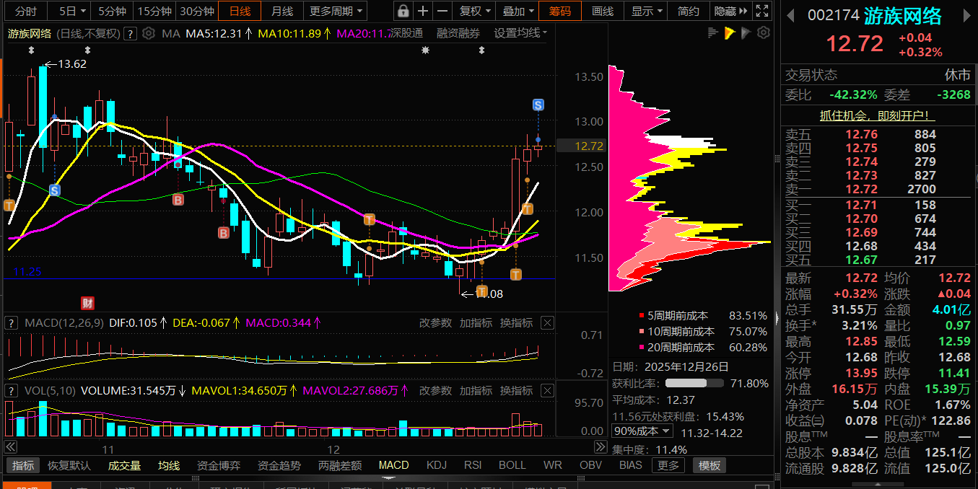Open the 显示 display dropdown
The image size is (978, 489).
(647, 11)
